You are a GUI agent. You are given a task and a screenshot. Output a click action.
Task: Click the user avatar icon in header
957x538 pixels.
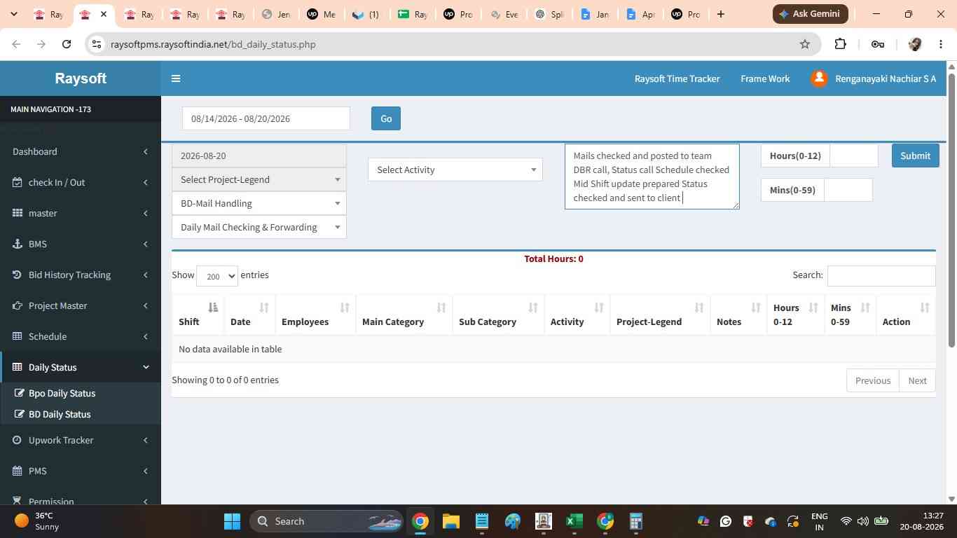click(819, 78)
